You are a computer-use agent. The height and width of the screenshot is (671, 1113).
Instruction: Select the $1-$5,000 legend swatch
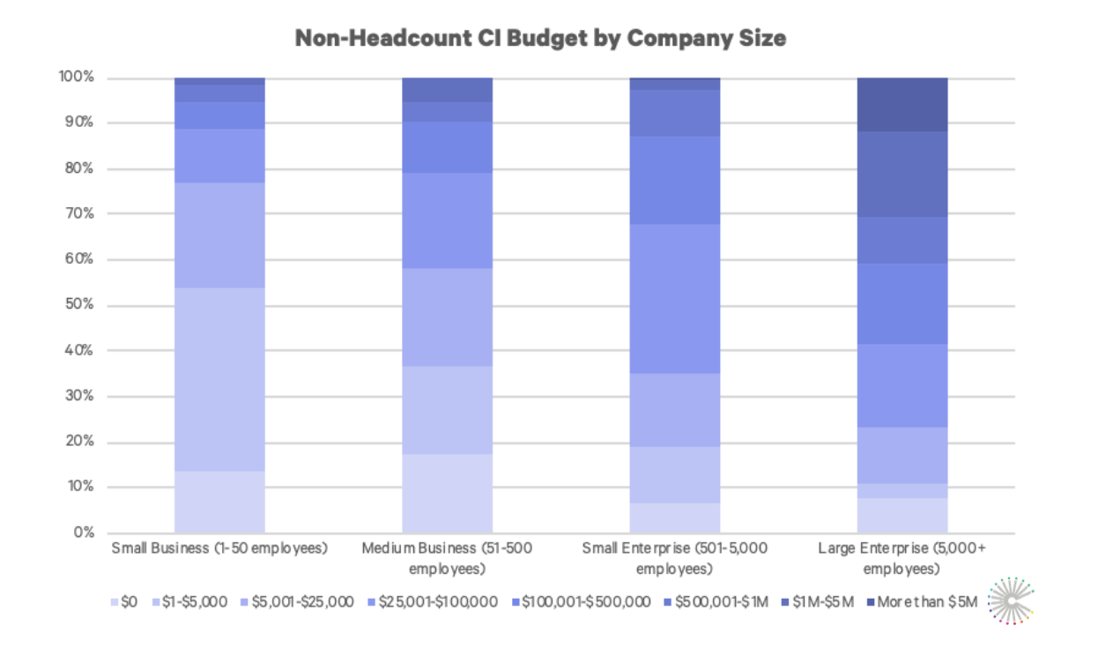pos(157,602)
